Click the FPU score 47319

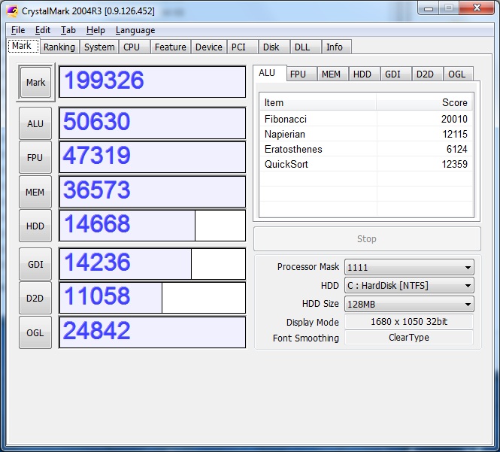pyautogui.click(x=153, y=157)
